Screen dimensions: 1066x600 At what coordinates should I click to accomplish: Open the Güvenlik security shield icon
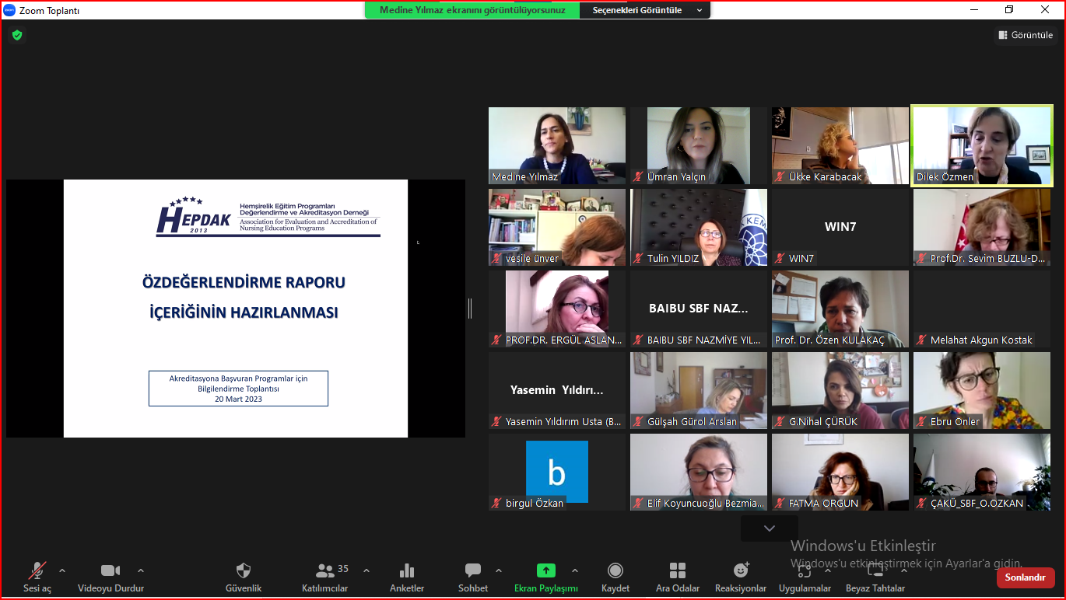coord(244,571)
